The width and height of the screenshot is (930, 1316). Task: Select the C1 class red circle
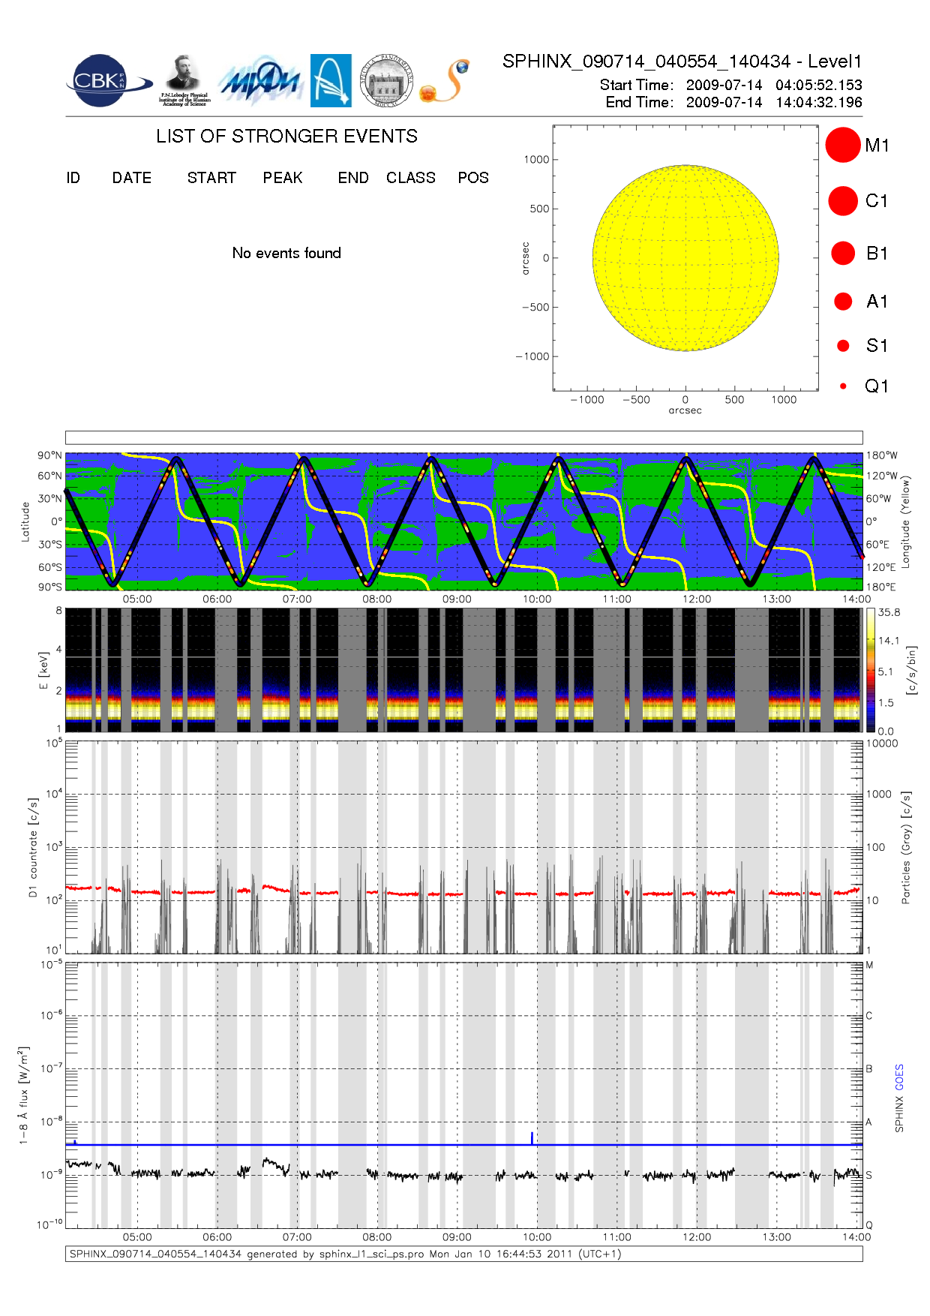click(x=842, y=201)
